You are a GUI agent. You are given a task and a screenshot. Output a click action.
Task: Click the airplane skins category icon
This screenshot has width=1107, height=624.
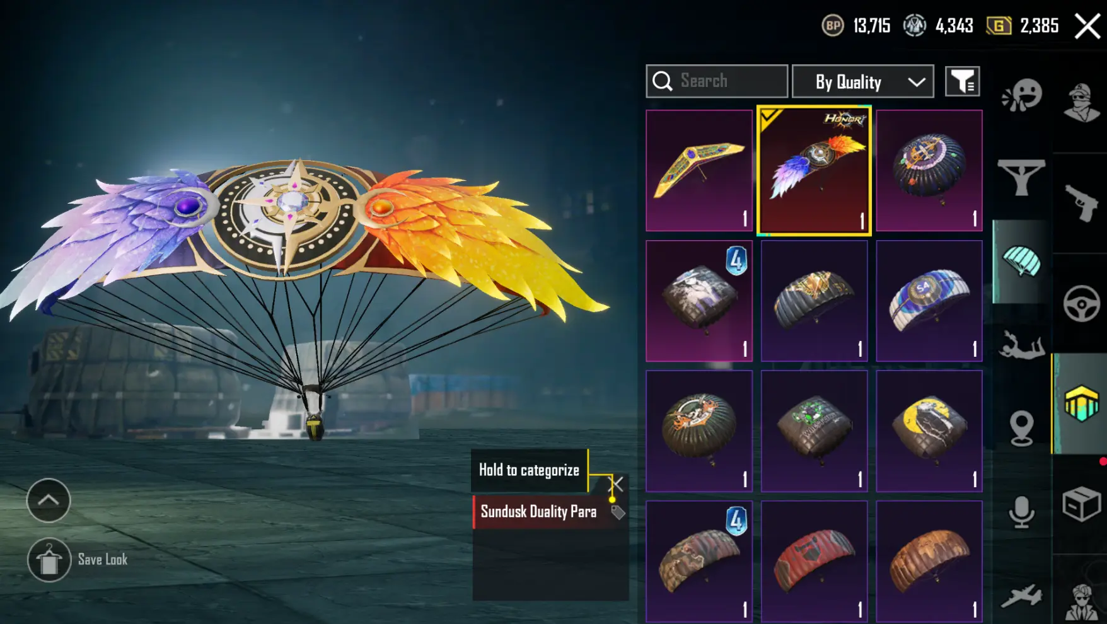click(x=1021, y=596)
